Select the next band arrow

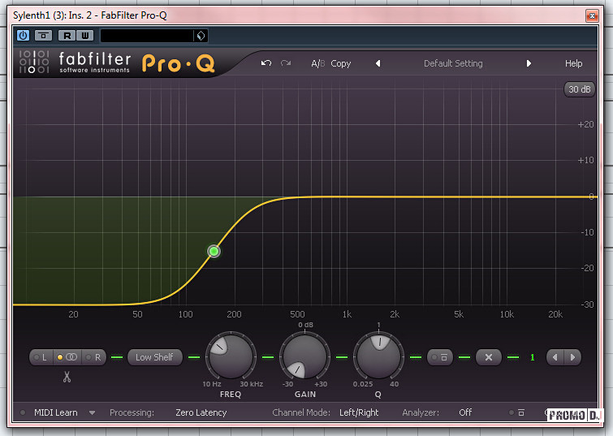click(x=573, y=357)
